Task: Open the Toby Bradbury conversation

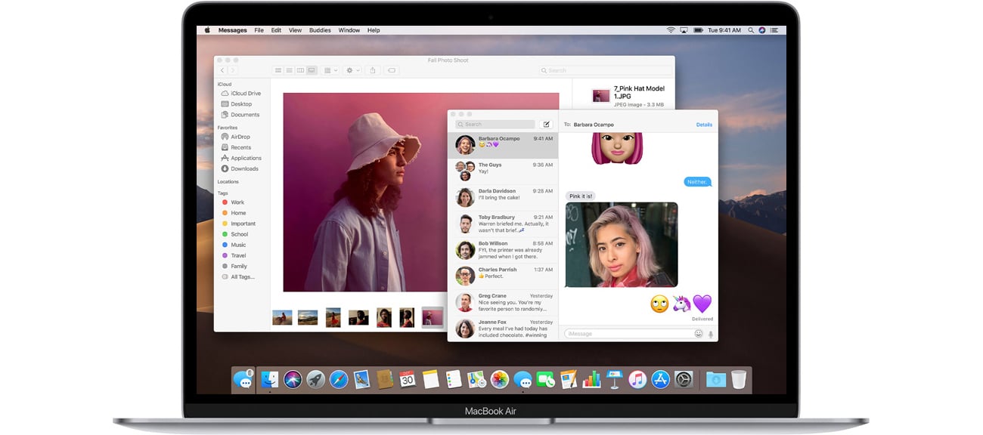Action: coord(503,224)
